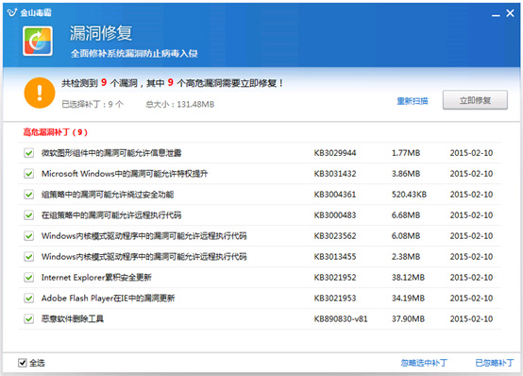Toggle the 全选 select all checkbox
523x376 pixels.
click(23, 363)
